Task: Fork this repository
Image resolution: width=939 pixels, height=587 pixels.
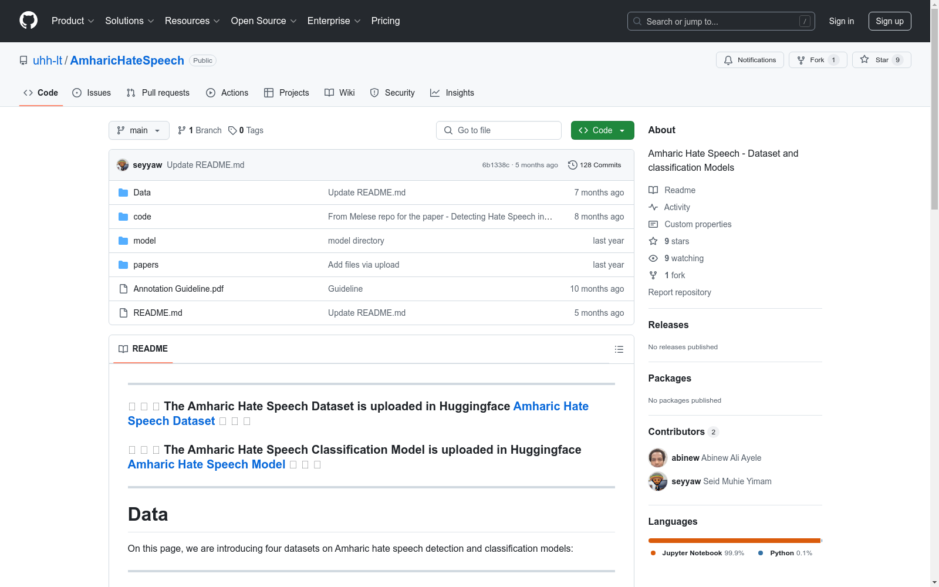Action: [818, 60]
